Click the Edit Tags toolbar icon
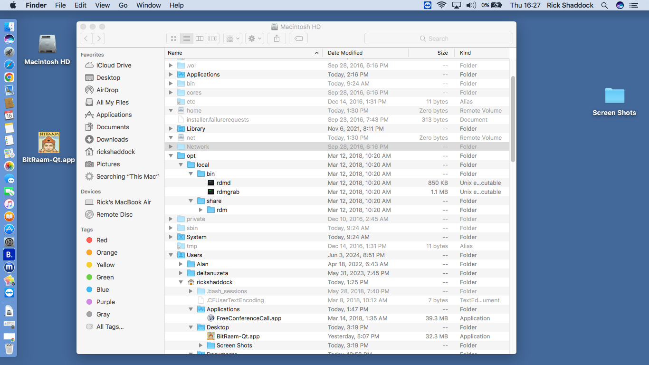Viewport: 649px width, 365px height. tap(298, 38)
